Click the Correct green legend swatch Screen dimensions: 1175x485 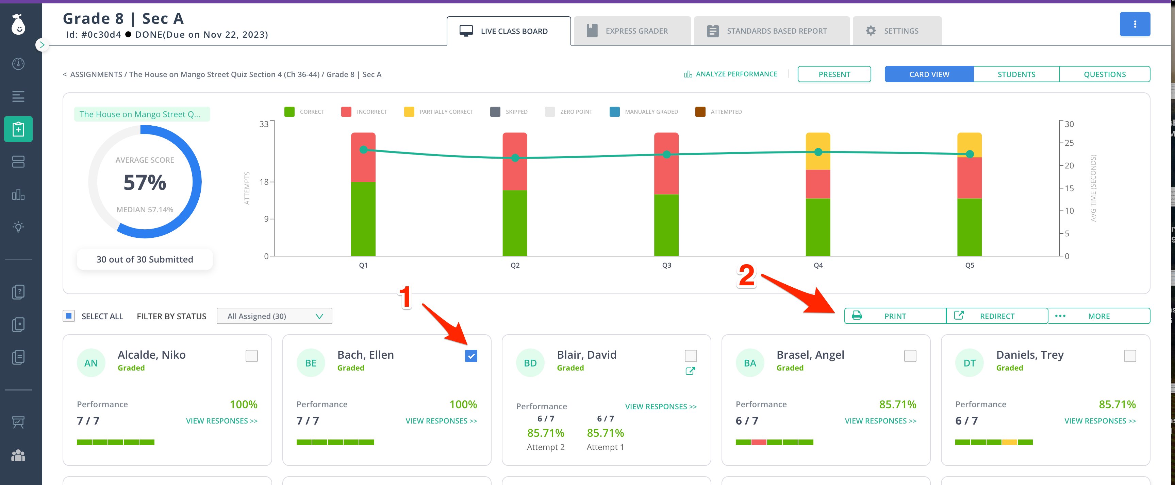click(289, 112)
